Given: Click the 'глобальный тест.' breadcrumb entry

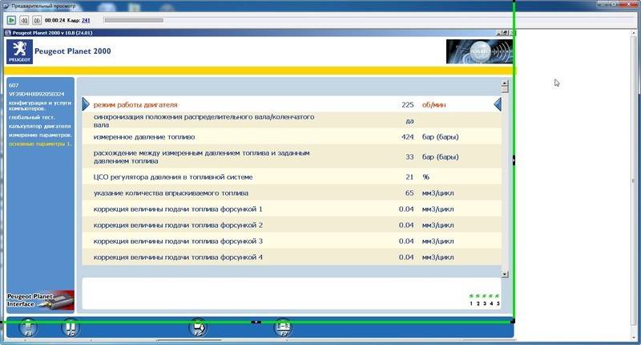Looking at the screenshot, I should pyautogui.click(x=30, y=117).
